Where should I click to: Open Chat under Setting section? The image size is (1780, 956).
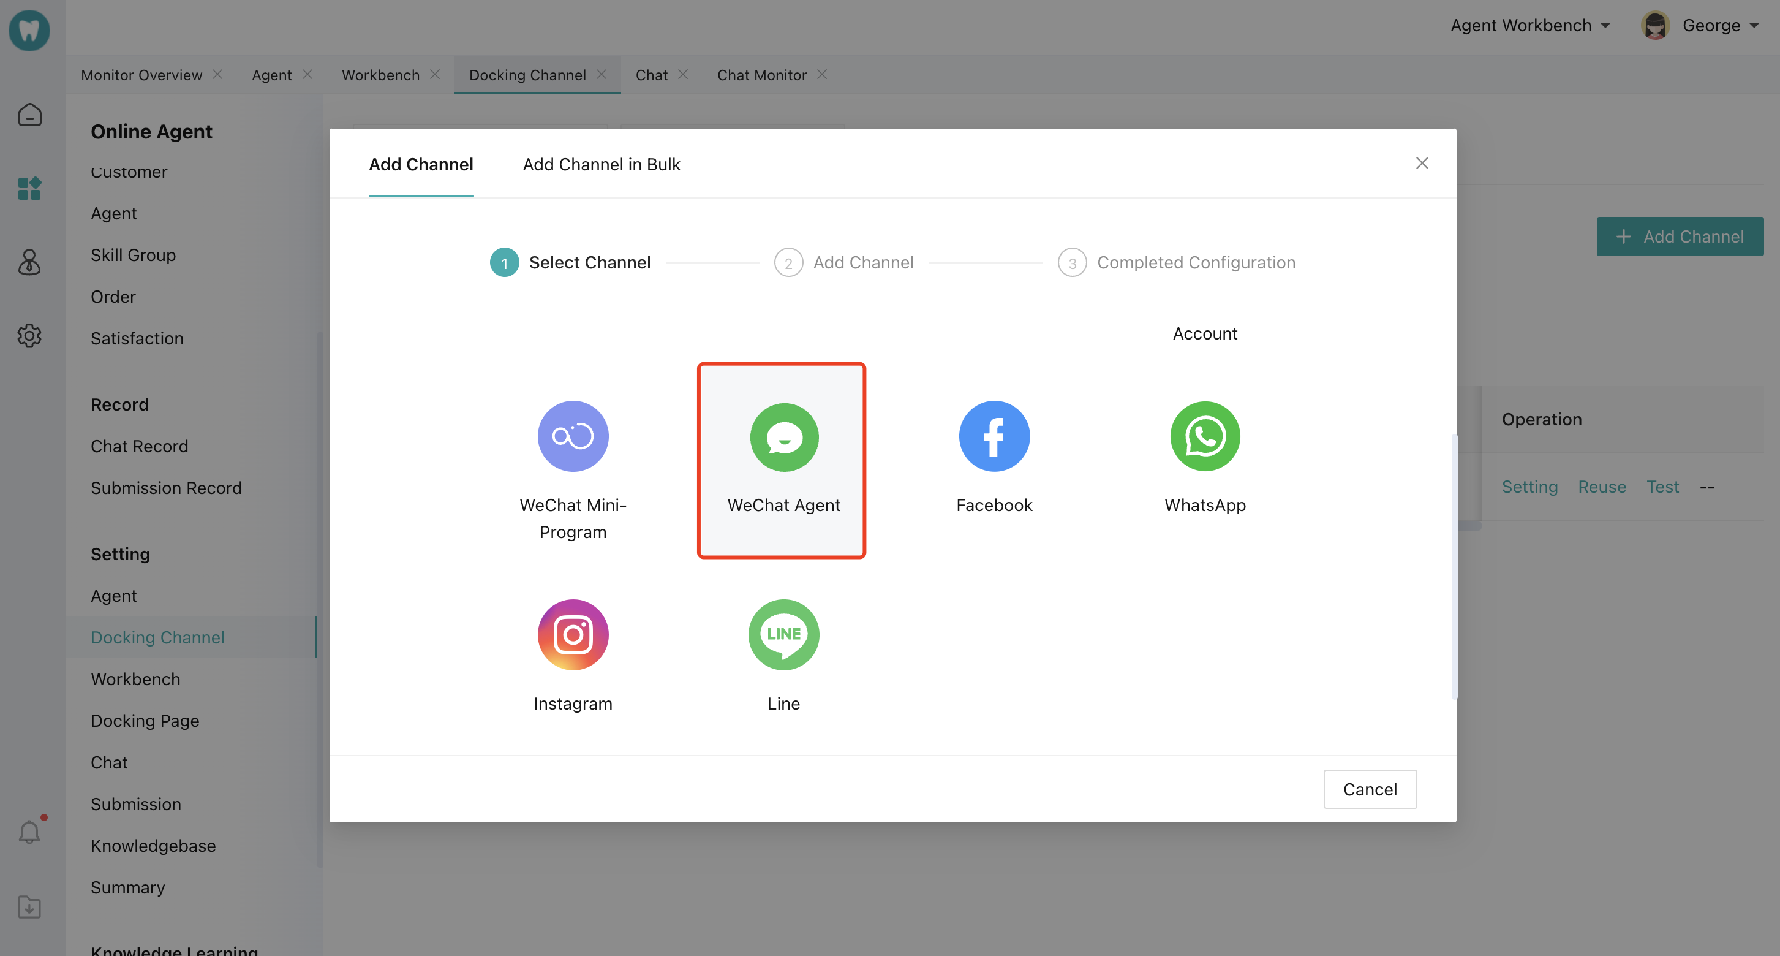click(x=109, y=762)
